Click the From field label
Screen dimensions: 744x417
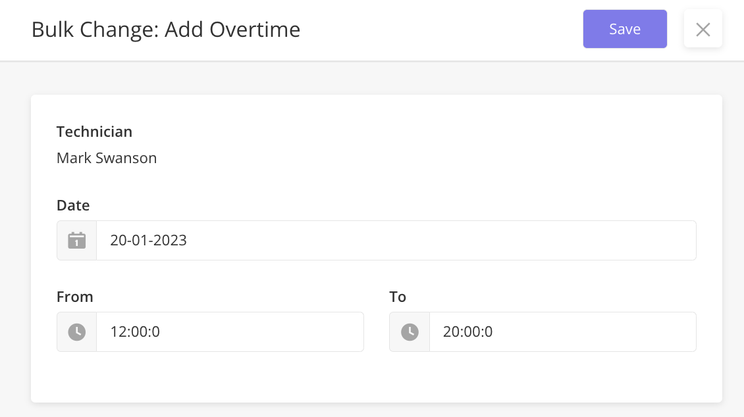click(x=75, y=297)
